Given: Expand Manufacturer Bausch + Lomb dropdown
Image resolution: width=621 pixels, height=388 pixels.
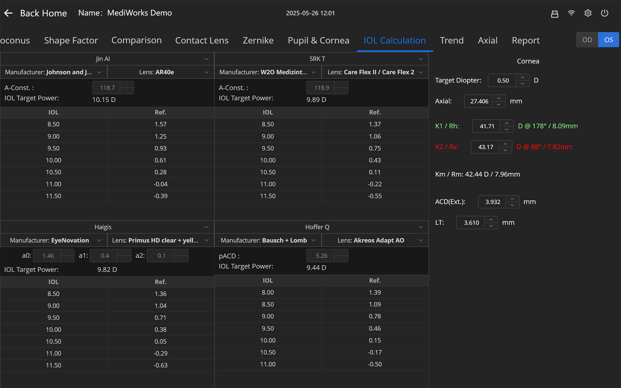Looking at the screenshot, I should point(268,240).
